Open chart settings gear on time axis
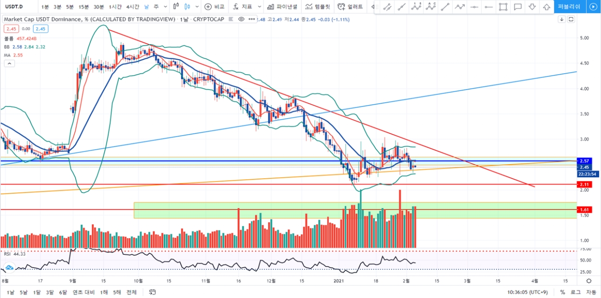601x298 pixels. click(589, 281)
